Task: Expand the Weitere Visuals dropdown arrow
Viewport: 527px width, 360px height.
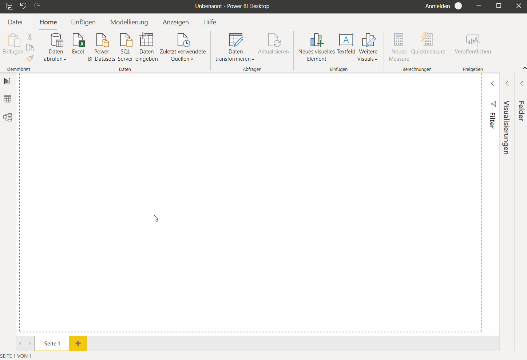Action: point(376,59)
